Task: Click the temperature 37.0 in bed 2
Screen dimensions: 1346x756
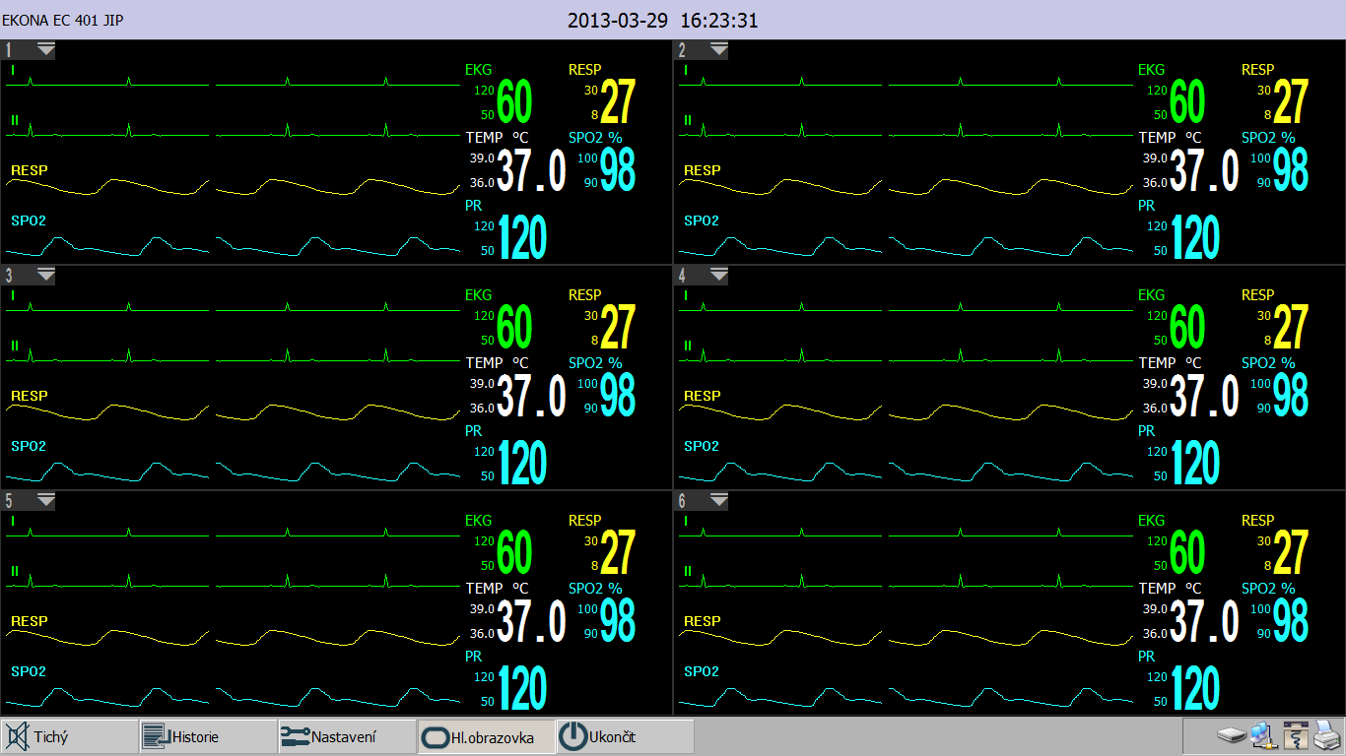Action: tap(1205, 169)
